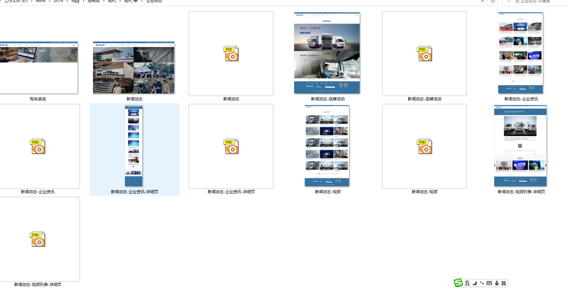Toggle half-width moon icon in IME bar
This screenshot has width=568, height=304.
[475, 283]
